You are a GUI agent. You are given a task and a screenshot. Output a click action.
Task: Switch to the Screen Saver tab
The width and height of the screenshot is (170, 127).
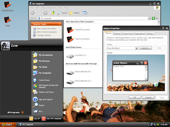point(127,34)
